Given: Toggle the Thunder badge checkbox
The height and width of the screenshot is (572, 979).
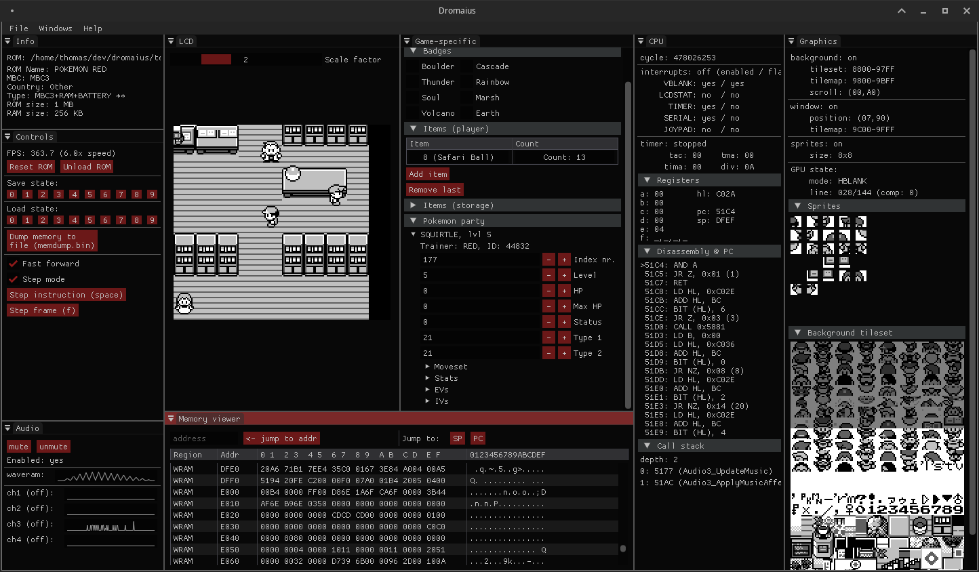Looking at the screenshot, I should point(413,82).
